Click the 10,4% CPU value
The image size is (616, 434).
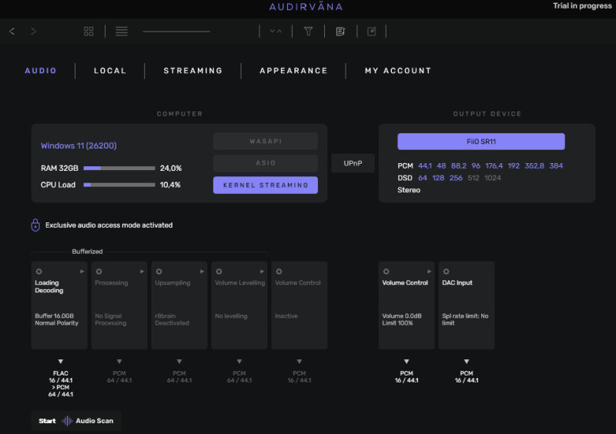170,185
